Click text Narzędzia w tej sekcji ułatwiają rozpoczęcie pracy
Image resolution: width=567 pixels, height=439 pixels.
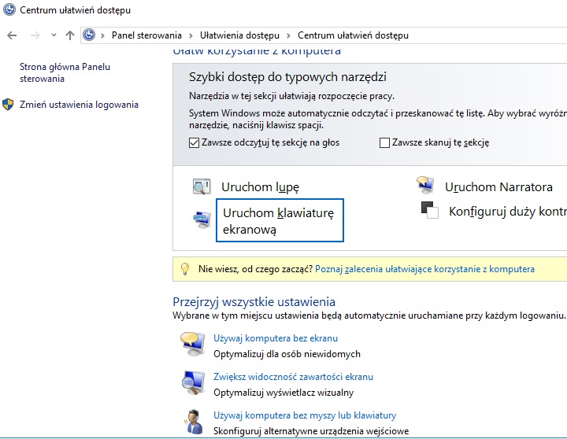pos(291,96)
